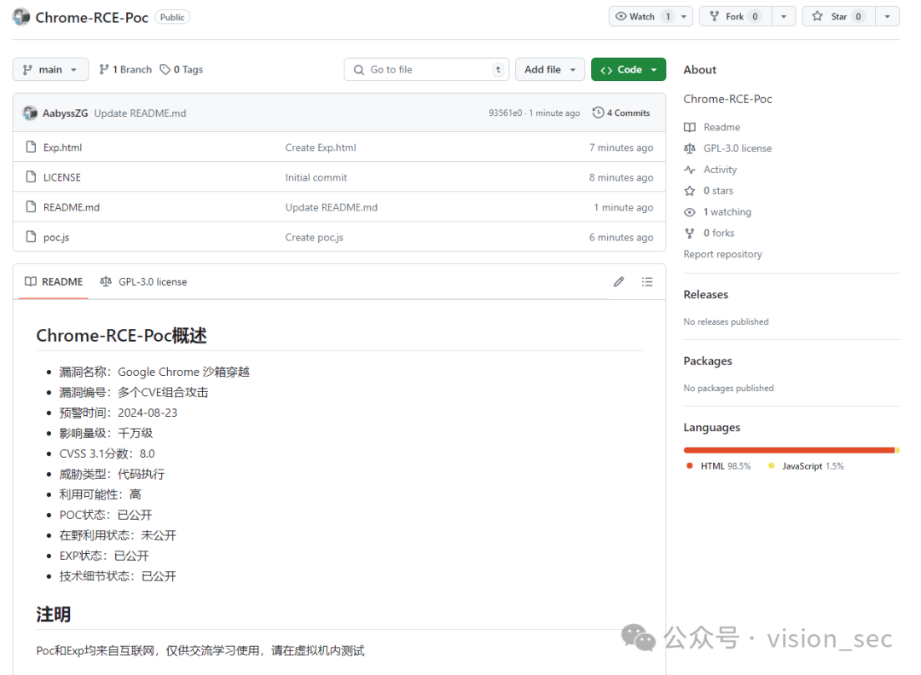Open the Activity link
This screenshot has height=675, width=921.
pos(720,170)
